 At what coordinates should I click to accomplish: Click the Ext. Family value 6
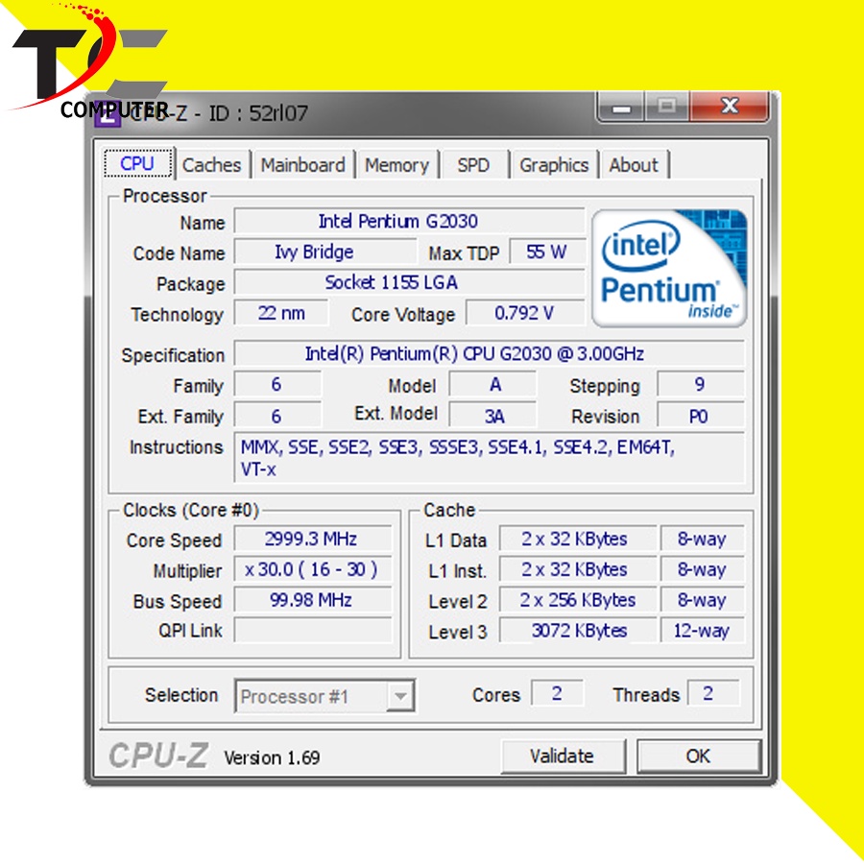[x=277, y=416]
